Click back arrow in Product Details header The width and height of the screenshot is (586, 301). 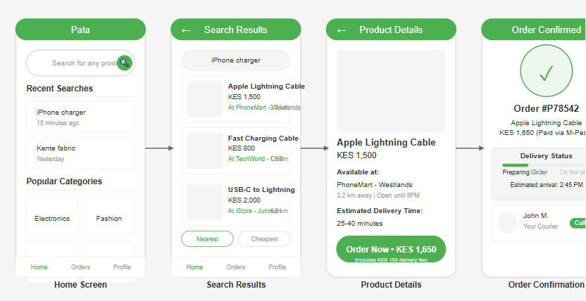[x=341, y=30]
